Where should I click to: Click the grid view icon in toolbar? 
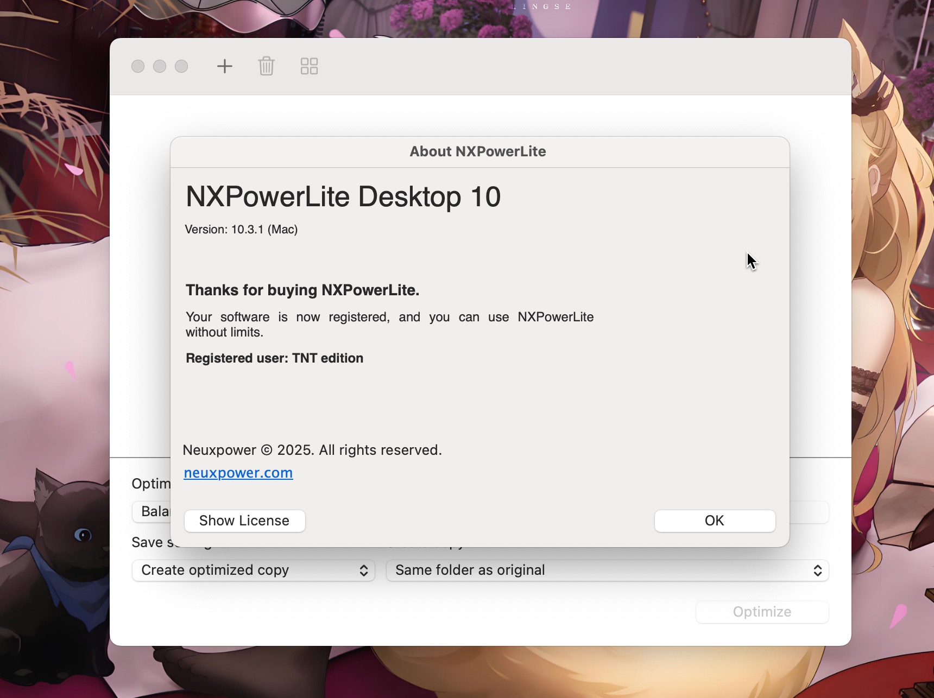(x=309, y=66)
